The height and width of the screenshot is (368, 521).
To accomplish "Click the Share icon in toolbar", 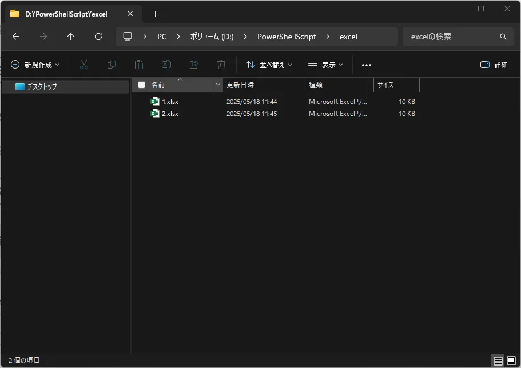I will (x=194, y=65).
